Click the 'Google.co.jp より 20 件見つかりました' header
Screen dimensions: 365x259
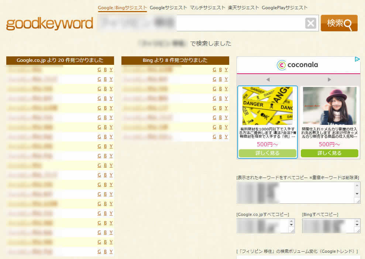[x=60, y=60]
